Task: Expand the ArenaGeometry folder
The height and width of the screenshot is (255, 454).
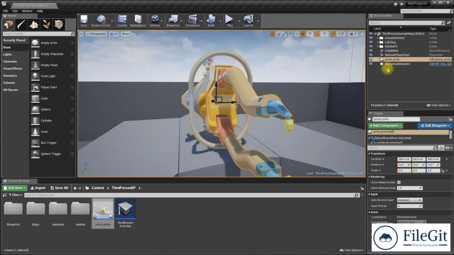Action: point(378,38)
